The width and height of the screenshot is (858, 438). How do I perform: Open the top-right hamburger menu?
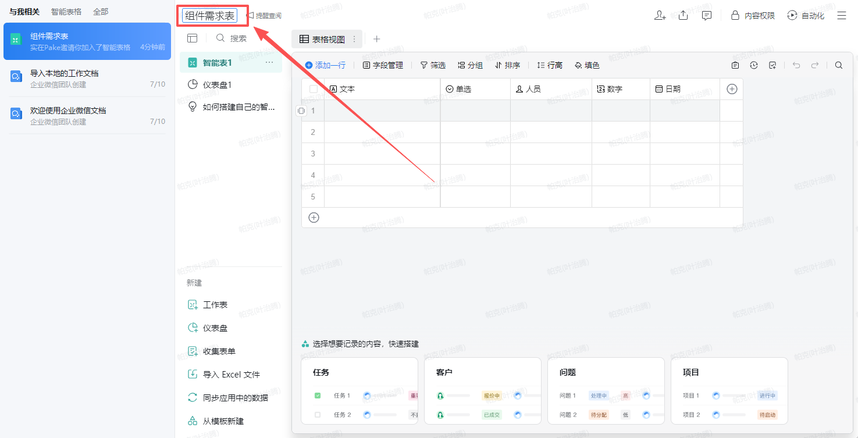click(x=841, y=16)
